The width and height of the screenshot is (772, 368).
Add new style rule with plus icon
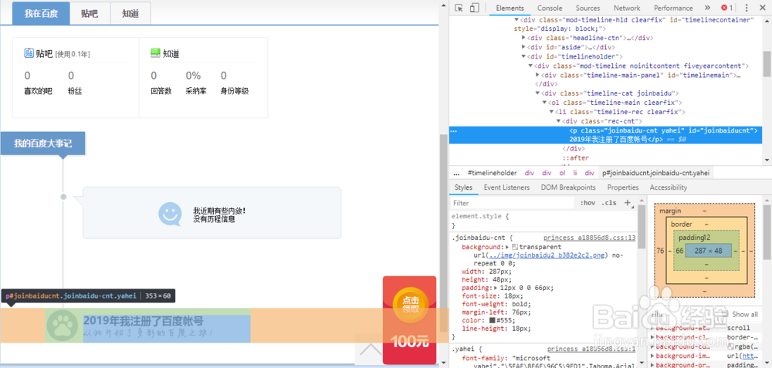[x=628, y=203]
